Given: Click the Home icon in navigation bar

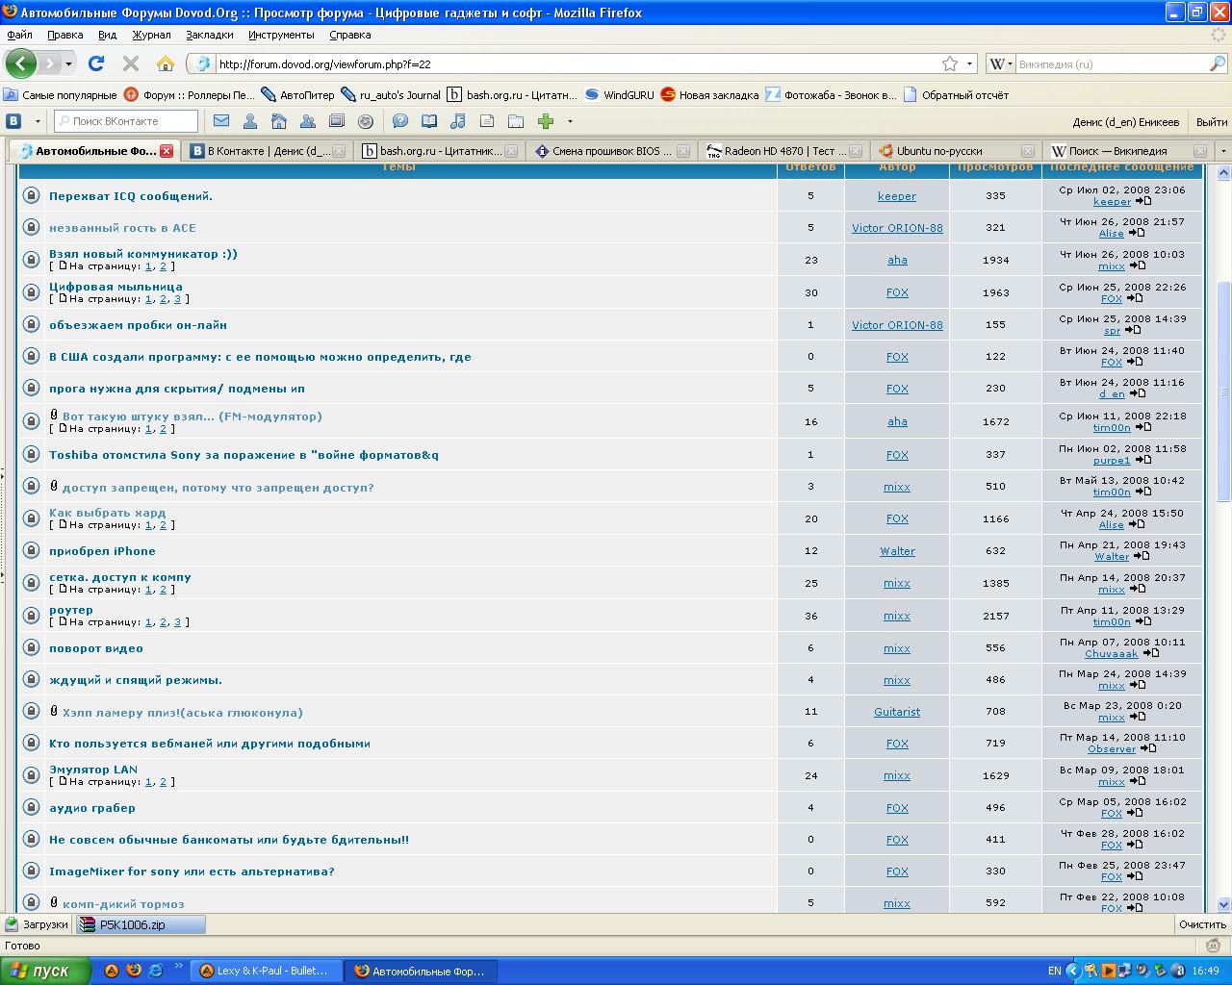Looking at the screenshot, I should tap(166, 64).
